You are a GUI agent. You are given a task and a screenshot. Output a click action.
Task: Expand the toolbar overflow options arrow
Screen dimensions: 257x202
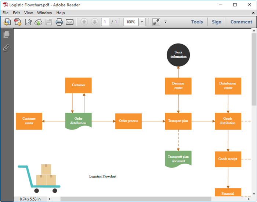pos(165,22)
